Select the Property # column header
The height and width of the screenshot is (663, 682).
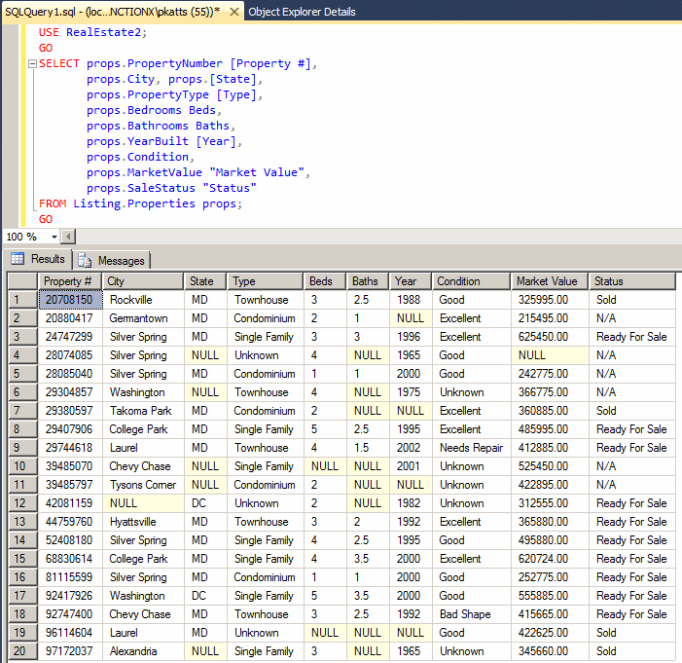(x=70, y=281)
